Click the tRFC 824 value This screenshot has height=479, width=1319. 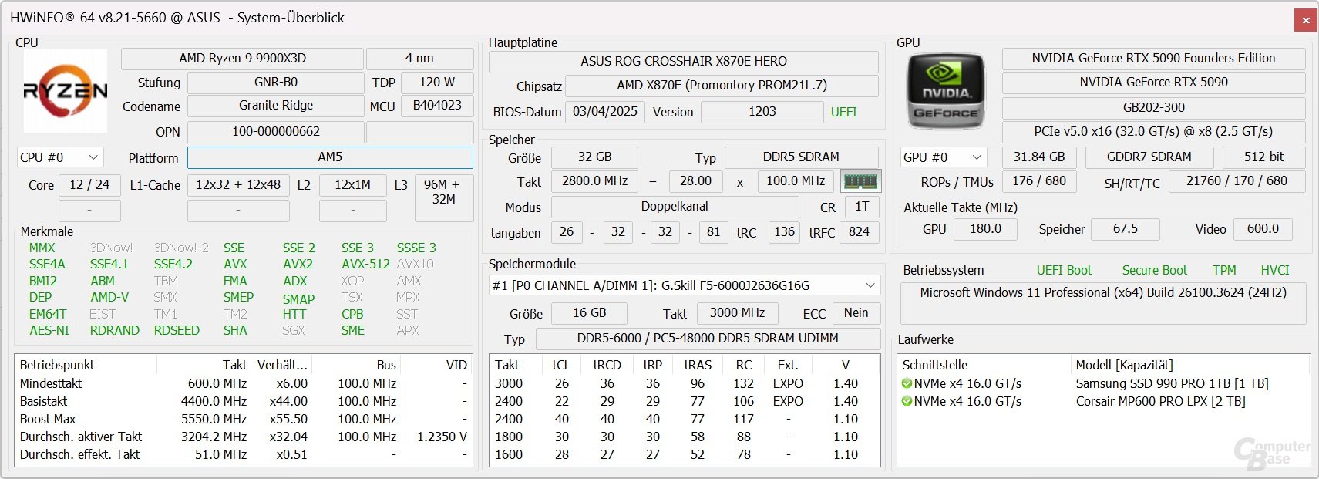pos(859,232)
